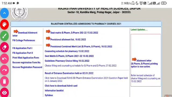Download RUHS Entrance Examination Question Paper
Viewport: 172px width, 97px height.
[x=86, y=79]
